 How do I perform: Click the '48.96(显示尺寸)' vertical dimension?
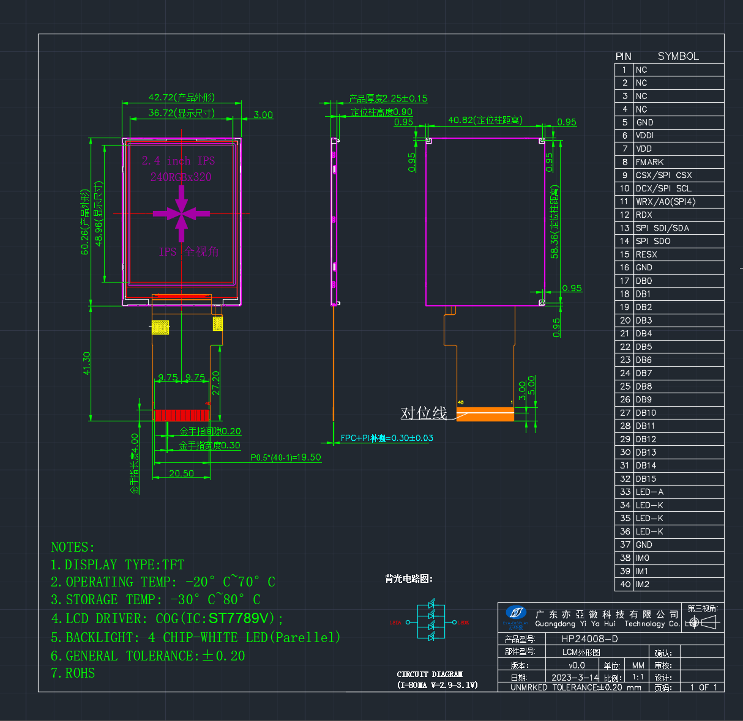click(x=98, y=214)
